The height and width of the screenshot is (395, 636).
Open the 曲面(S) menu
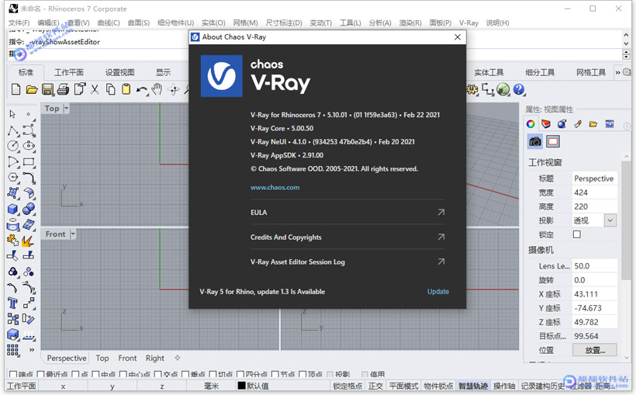pyautogui.click(x=139, y=23)
